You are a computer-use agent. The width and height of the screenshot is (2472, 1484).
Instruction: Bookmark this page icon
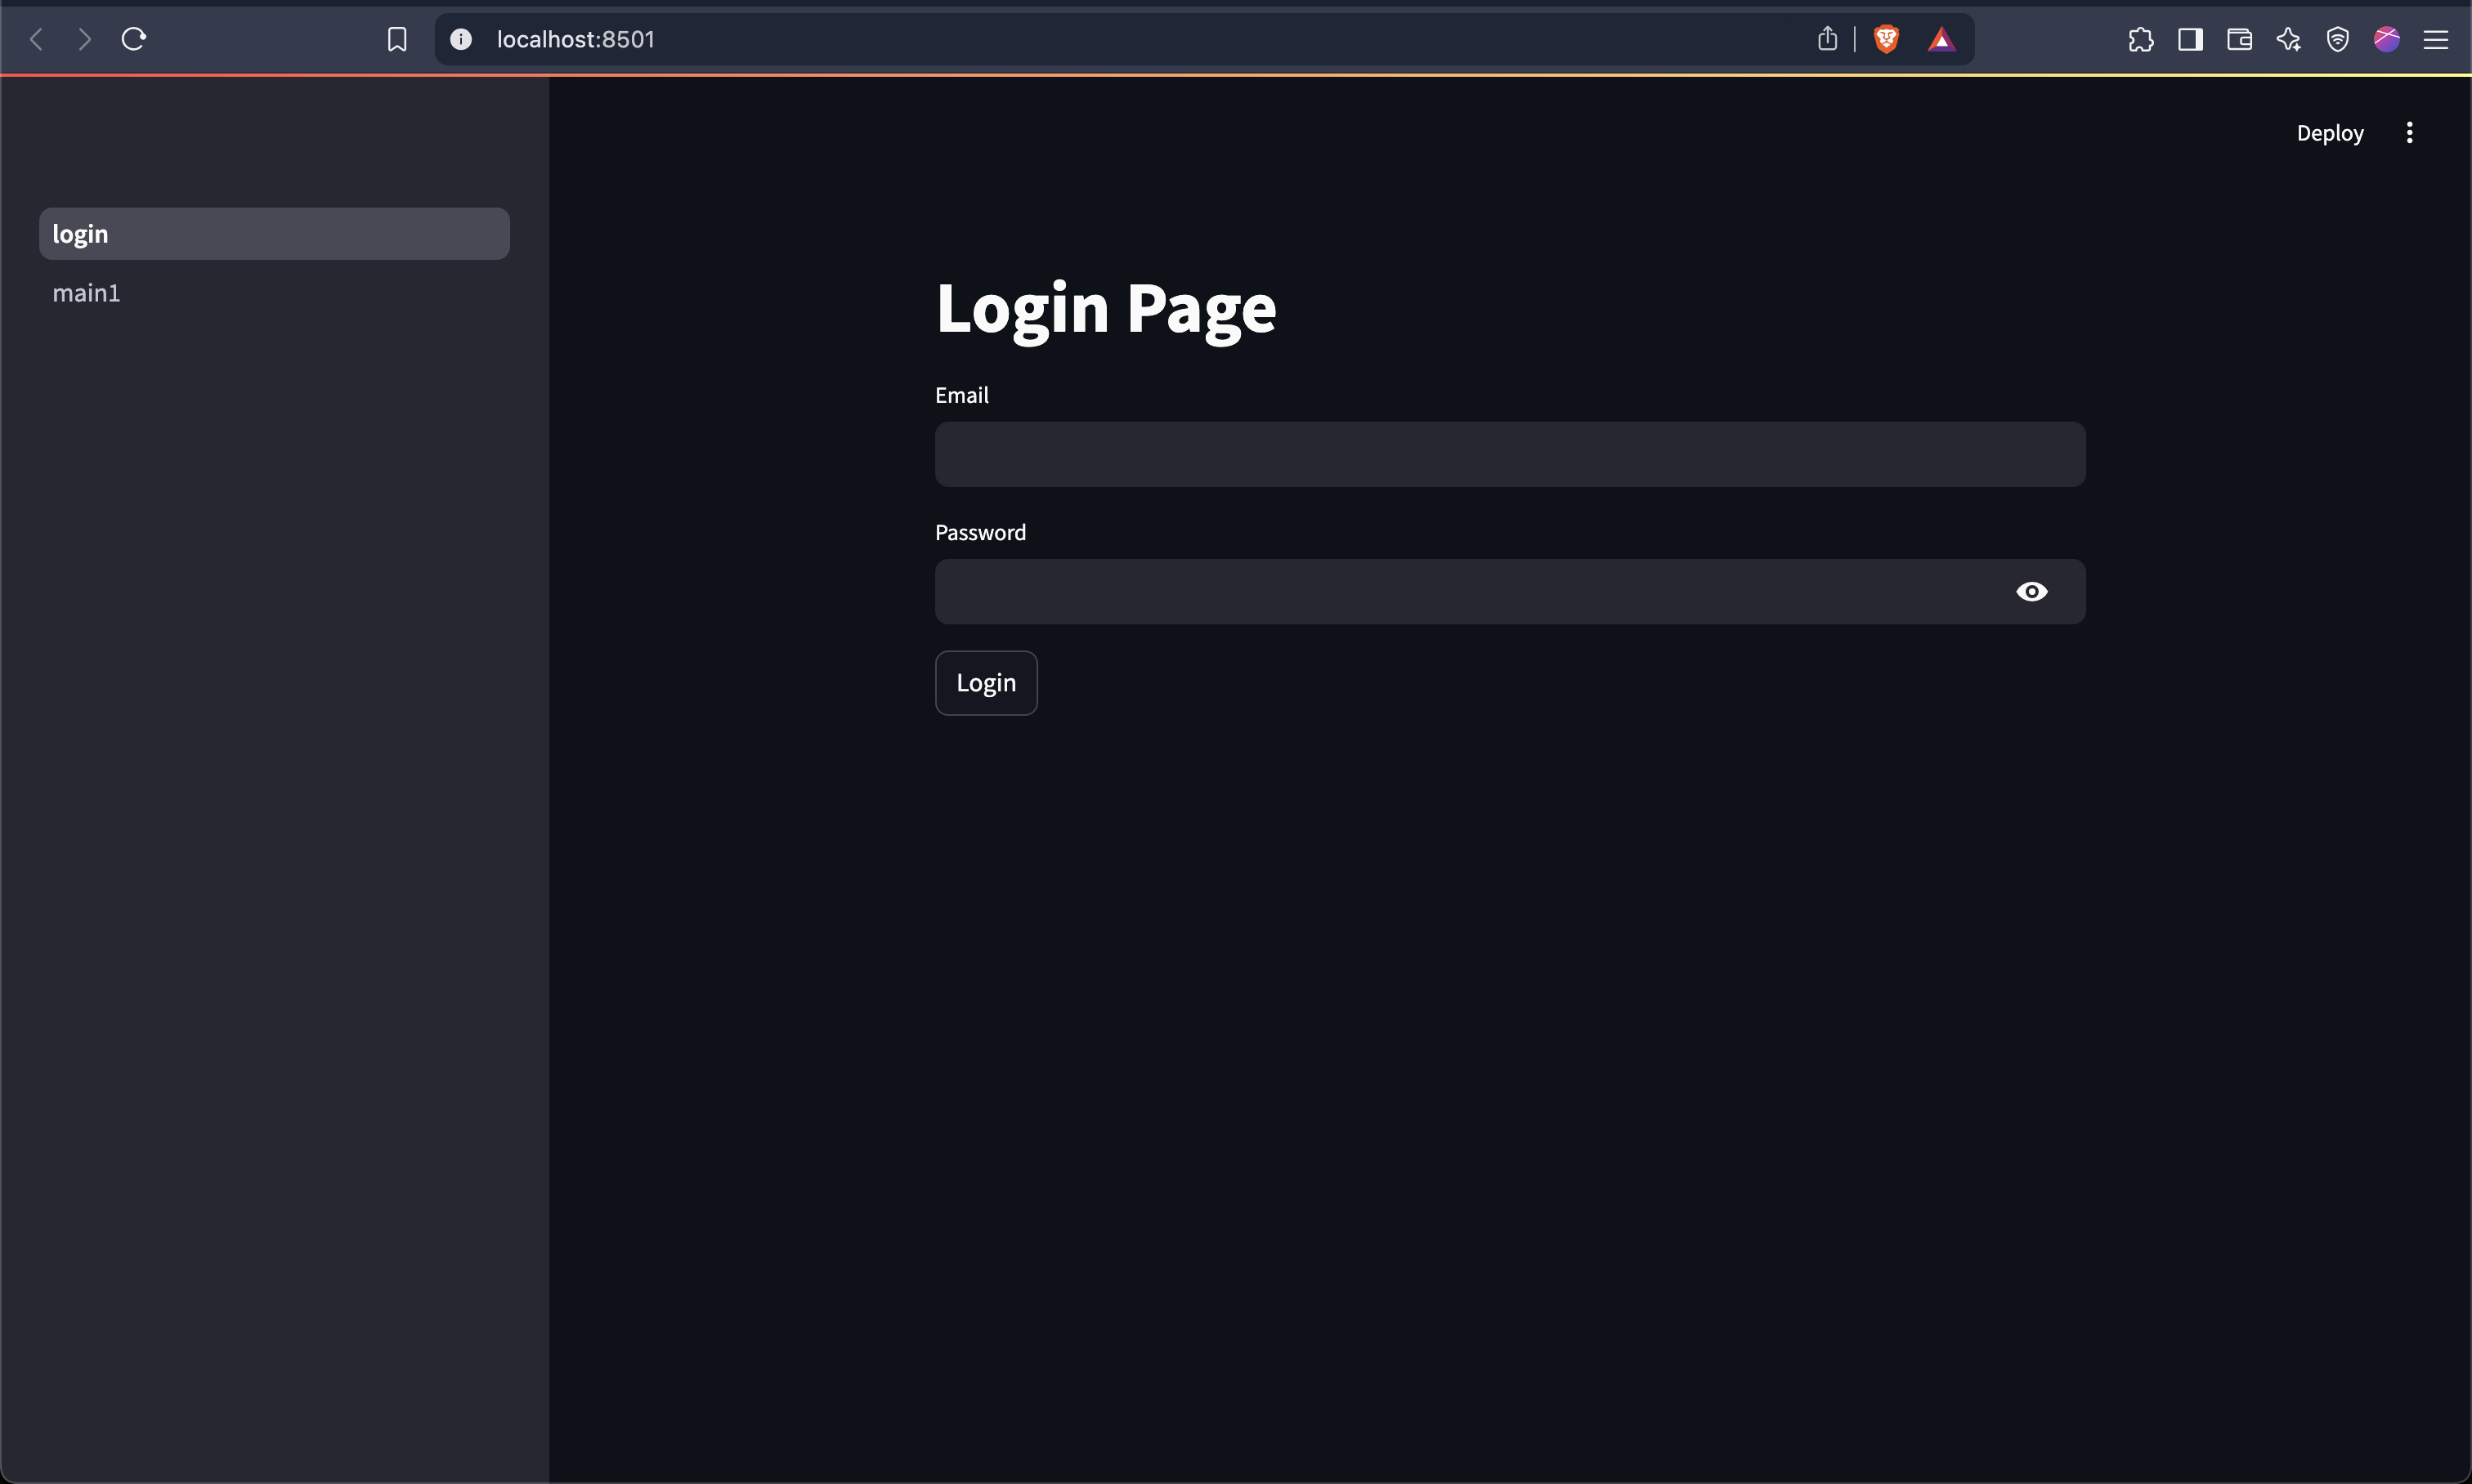[396, 39]
